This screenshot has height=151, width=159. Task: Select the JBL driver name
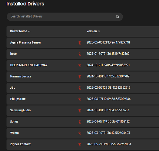[x=13, y=88]
